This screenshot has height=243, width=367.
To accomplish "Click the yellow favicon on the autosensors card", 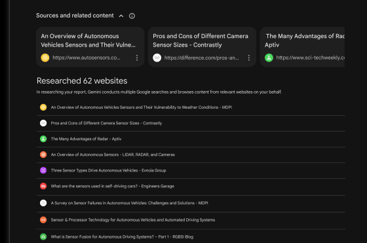I will [45, 58].
